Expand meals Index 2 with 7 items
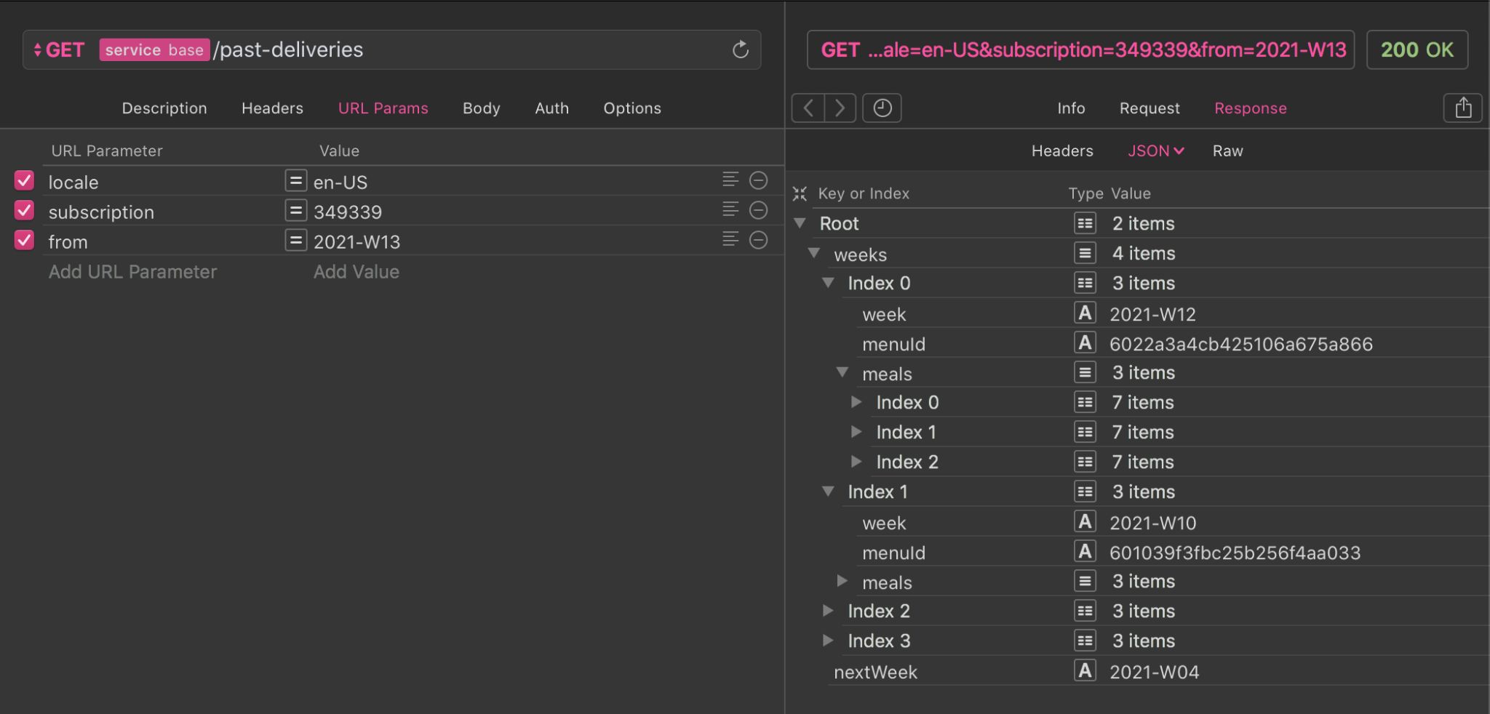Viewport: 1490px width, 714px height. (x=856, y=462)
